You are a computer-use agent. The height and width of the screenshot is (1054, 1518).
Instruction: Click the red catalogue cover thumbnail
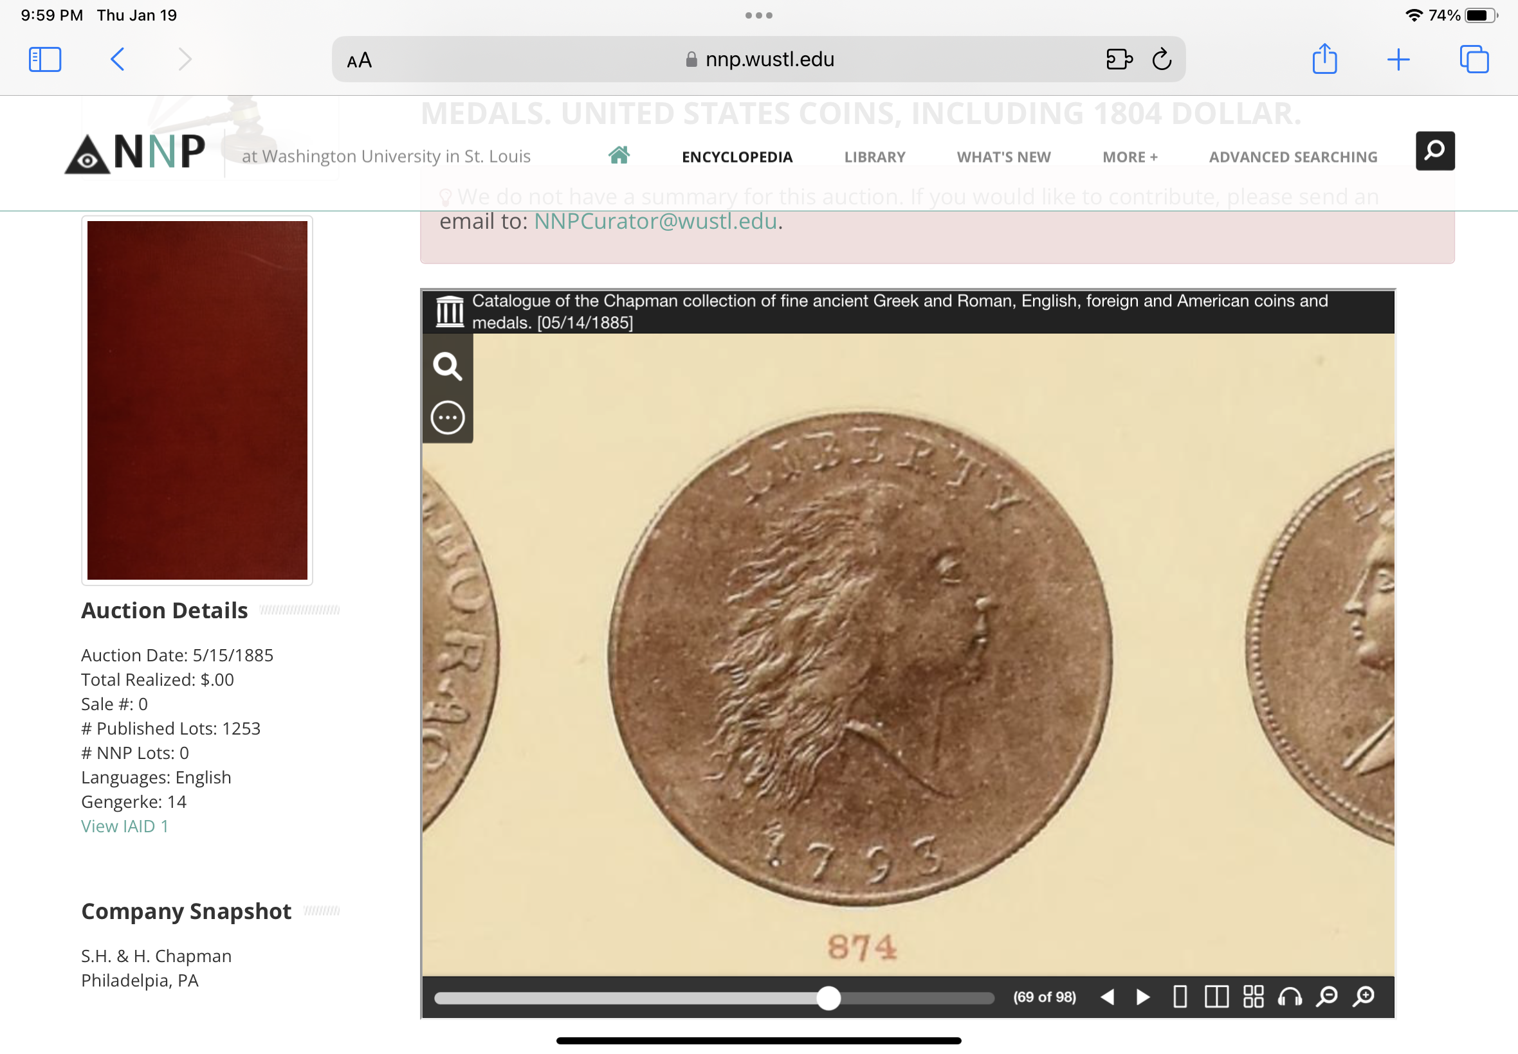197,400
